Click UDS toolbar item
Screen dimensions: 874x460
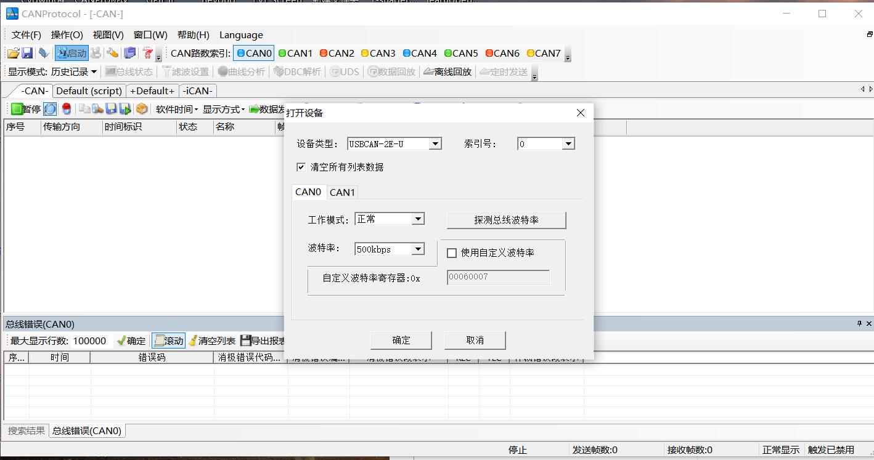point(345,72)
